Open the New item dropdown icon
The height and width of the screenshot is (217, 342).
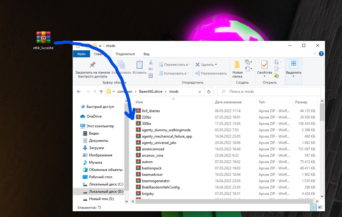[x=248, y=62]
